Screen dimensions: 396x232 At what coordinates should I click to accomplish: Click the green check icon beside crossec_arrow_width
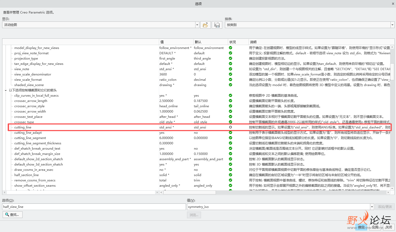(230, 111)
